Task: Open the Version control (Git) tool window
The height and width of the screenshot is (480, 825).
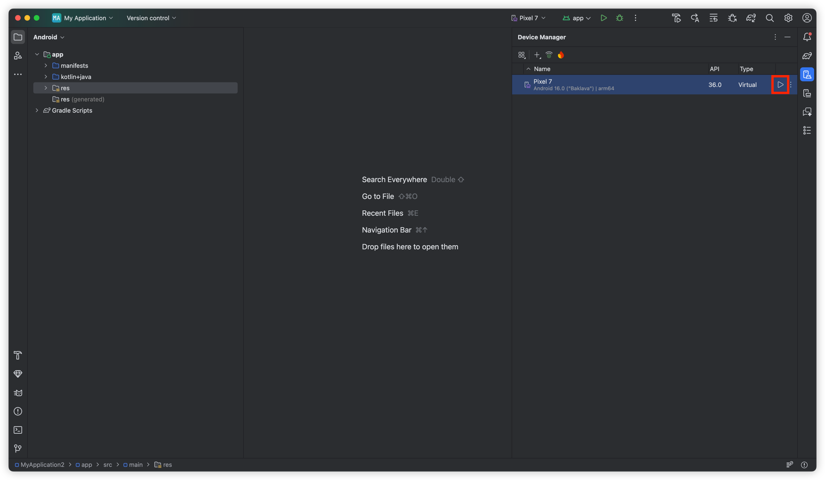Action: coord(18,449)
